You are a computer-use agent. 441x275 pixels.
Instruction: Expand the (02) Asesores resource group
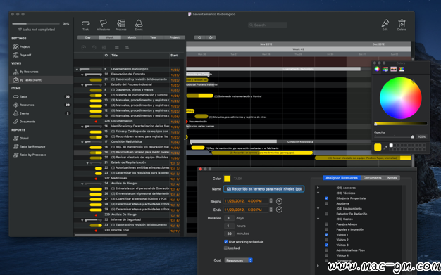point(318,188)
